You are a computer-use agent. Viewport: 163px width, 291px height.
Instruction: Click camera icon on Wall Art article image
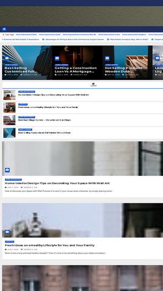tap(7, 170)
